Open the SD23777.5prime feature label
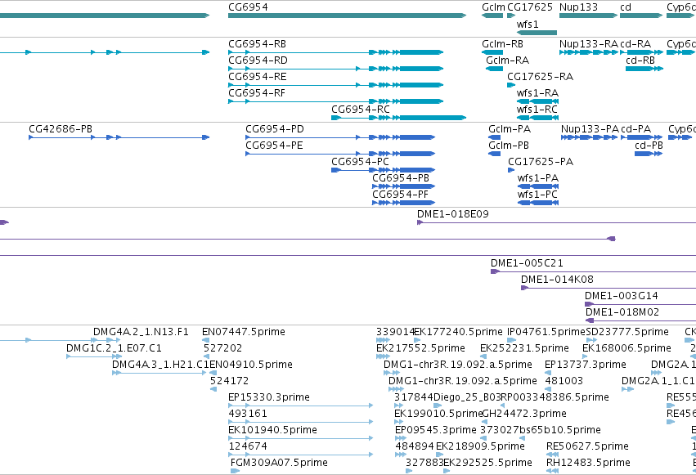This screenshot has height=475, width=696. pos(627,332)
